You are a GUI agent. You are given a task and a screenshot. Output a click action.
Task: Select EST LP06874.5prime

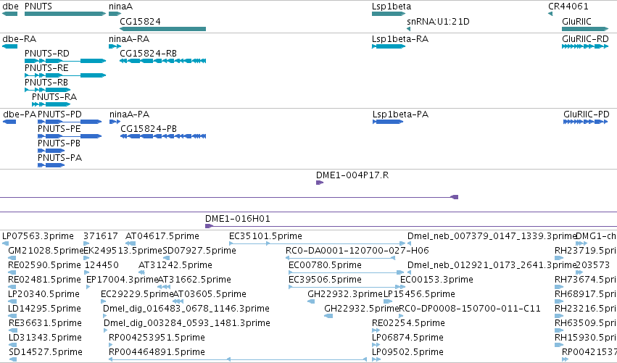point(407,338)
